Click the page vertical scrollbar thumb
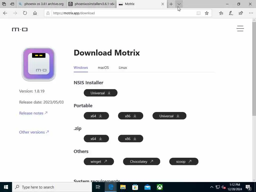The image size is (256, 192). tap(254, 68)
